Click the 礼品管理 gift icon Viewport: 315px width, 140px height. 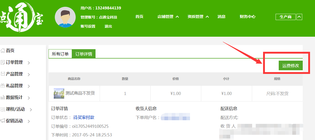3,86
